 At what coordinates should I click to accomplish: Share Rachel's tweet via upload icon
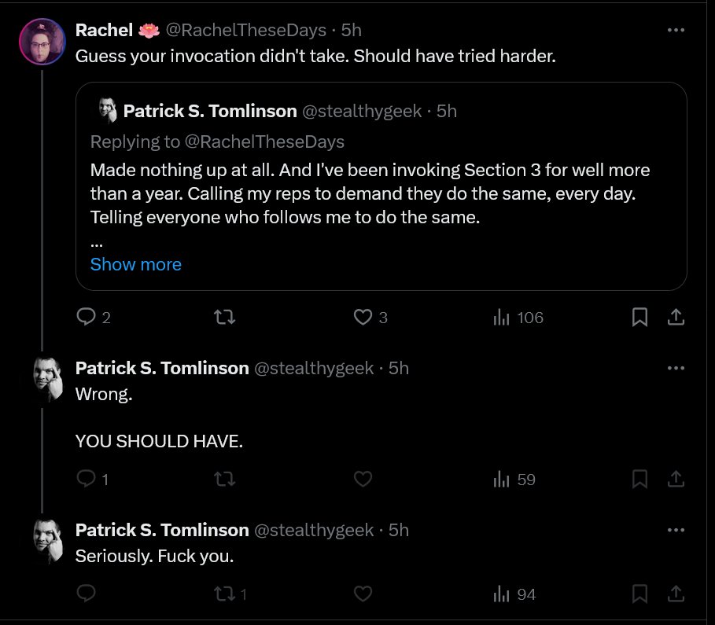(676, 317)
